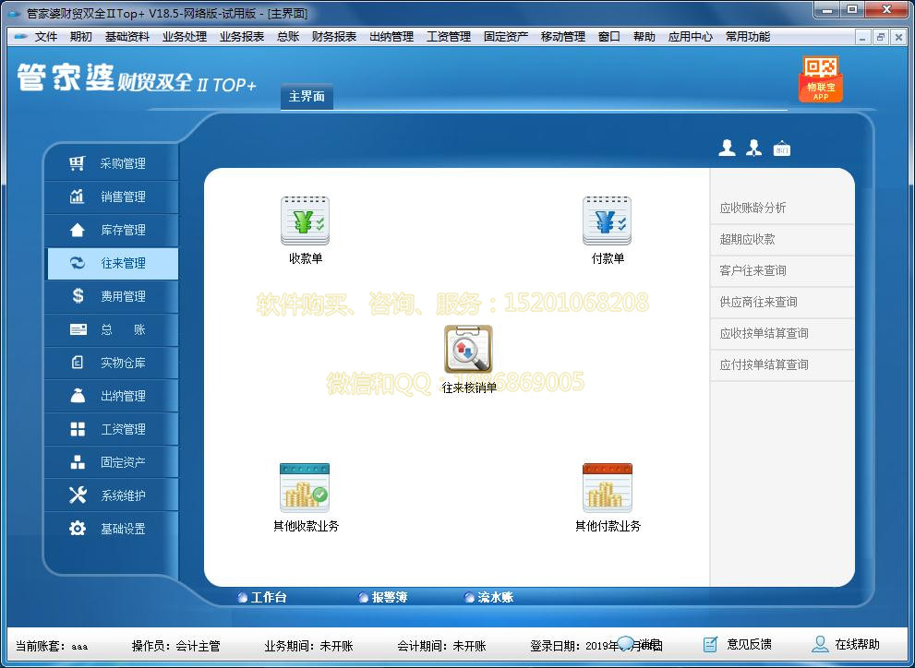Click the customer silhouette icon above the panel

[x=728, y=146]
